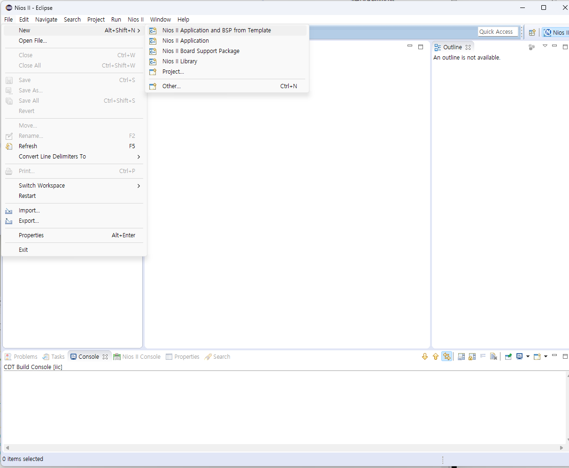The image size is (569, 468).
Task: Open the Navigate menu
Action: click(x=46, y=20)
